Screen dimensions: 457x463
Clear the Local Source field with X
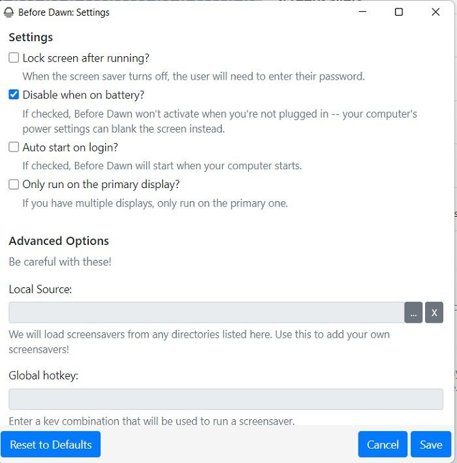[434, 313]
